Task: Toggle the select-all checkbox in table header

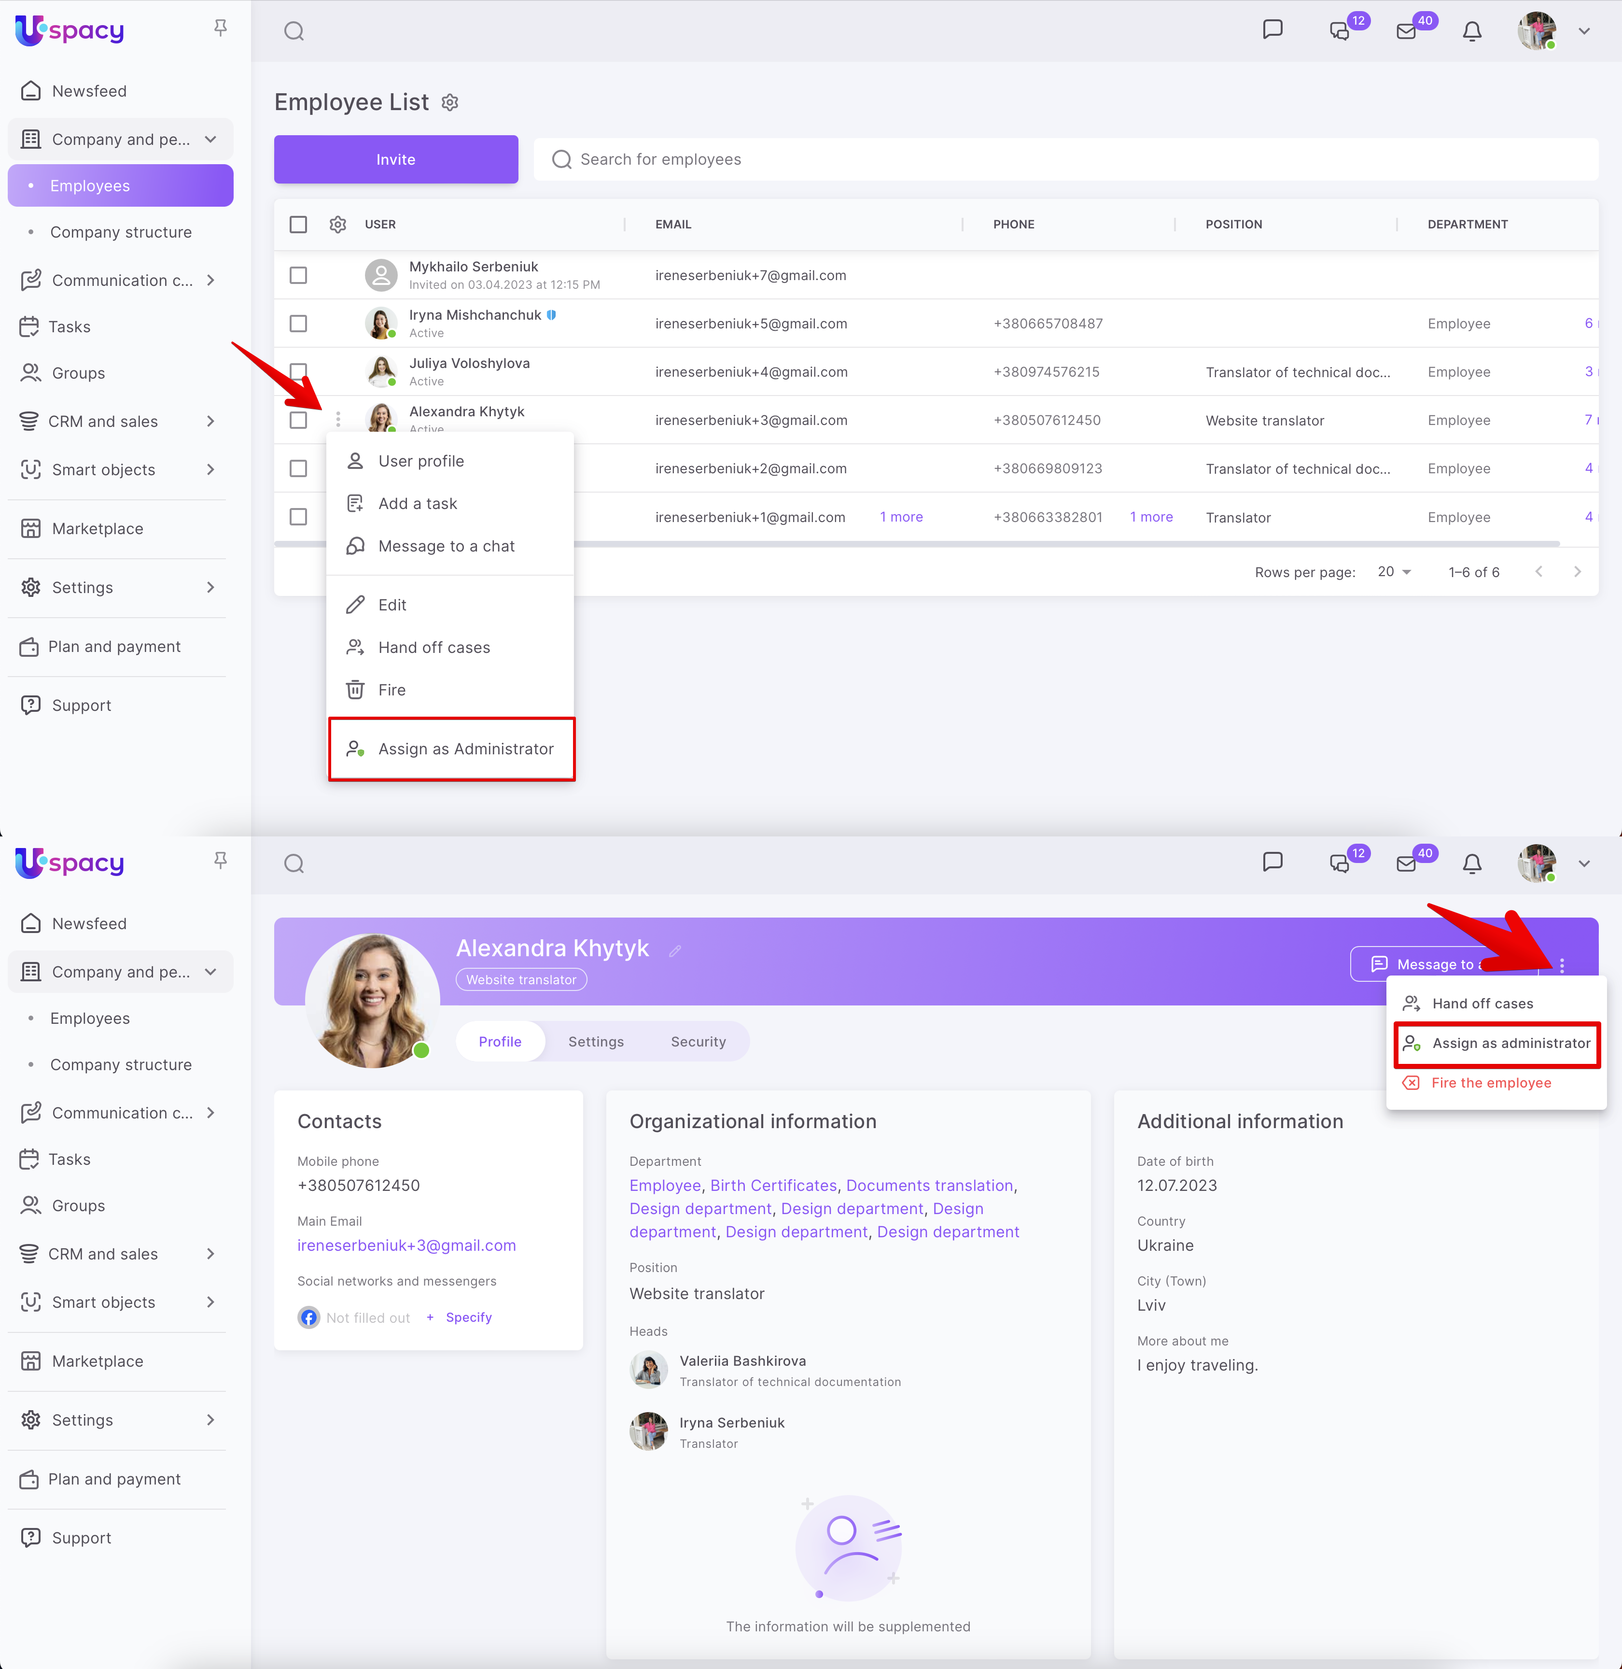Action: (x=298, y=224)
